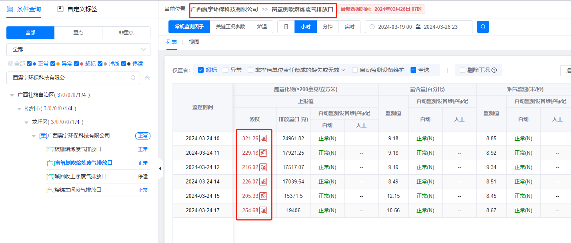Select the 小时 time granularity button
This screenshot has width=571, height=243.
click(306, 27)
